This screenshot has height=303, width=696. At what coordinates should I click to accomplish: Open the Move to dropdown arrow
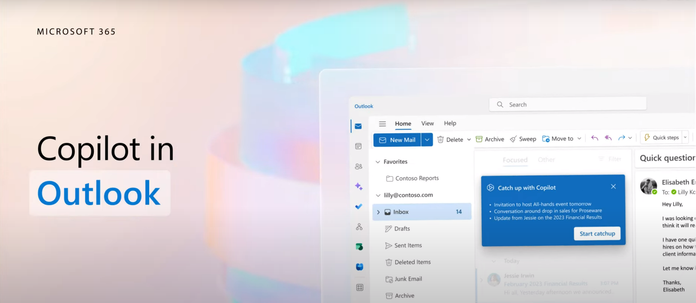coord(579,138)
